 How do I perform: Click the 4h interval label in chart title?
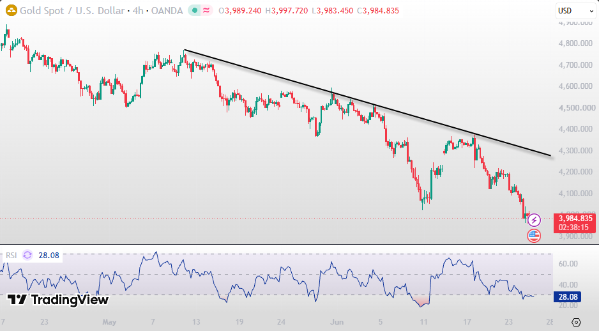click(x=138, y=11)
